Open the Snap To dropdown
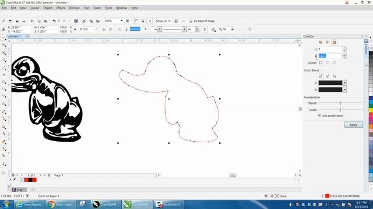This screenshot has height=209, width=373. [x=163, y=21]
